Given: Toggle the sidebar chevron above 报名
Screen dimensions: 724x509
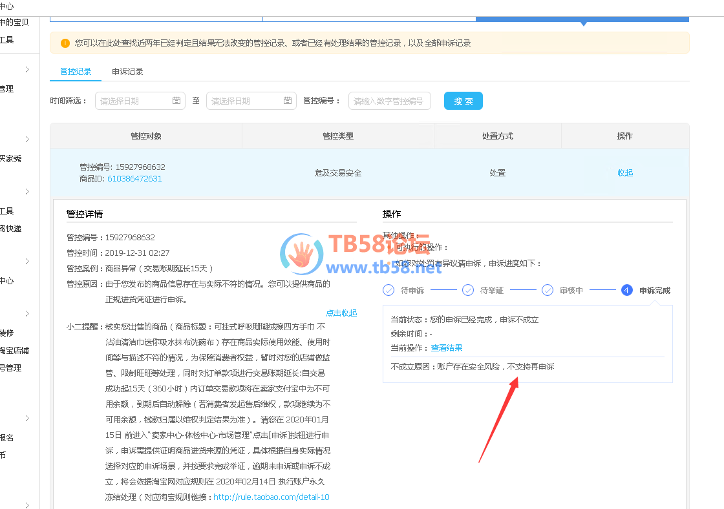Looking at the screenshot, I should pyautogui.click(x=27, y=419).
